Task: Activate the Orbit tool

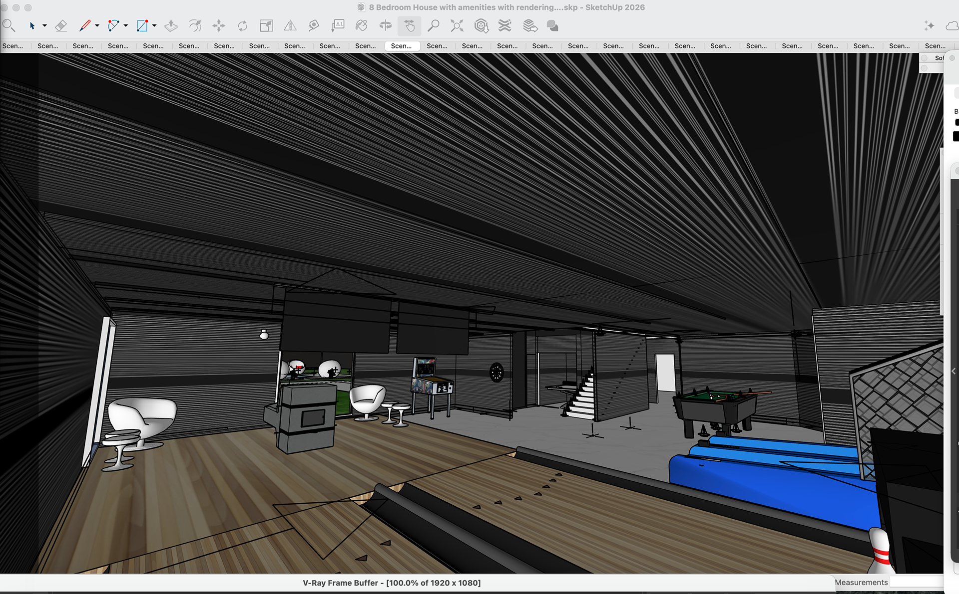Action: [x=385, y=25]
